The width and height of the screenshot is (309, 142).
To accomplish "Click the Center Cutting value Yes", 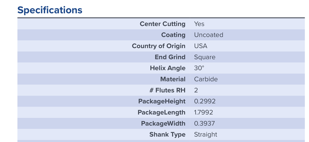I will tap(199, 24).
